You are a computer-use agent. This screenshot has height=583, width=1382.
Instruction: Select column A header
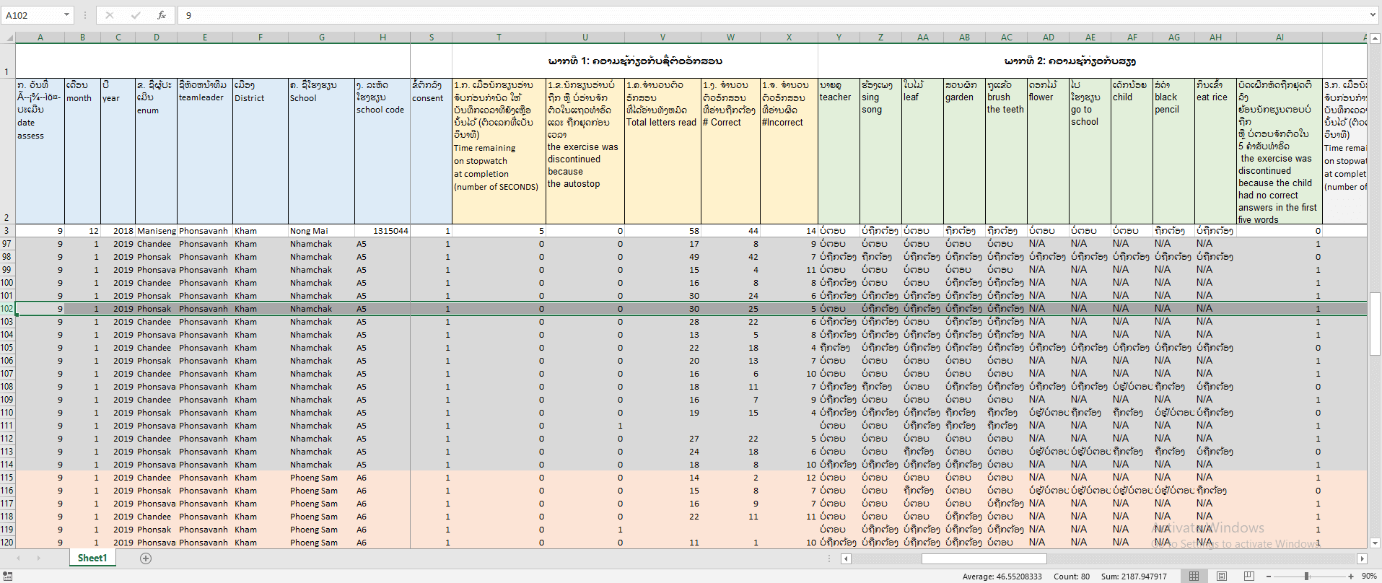[40, 38]
